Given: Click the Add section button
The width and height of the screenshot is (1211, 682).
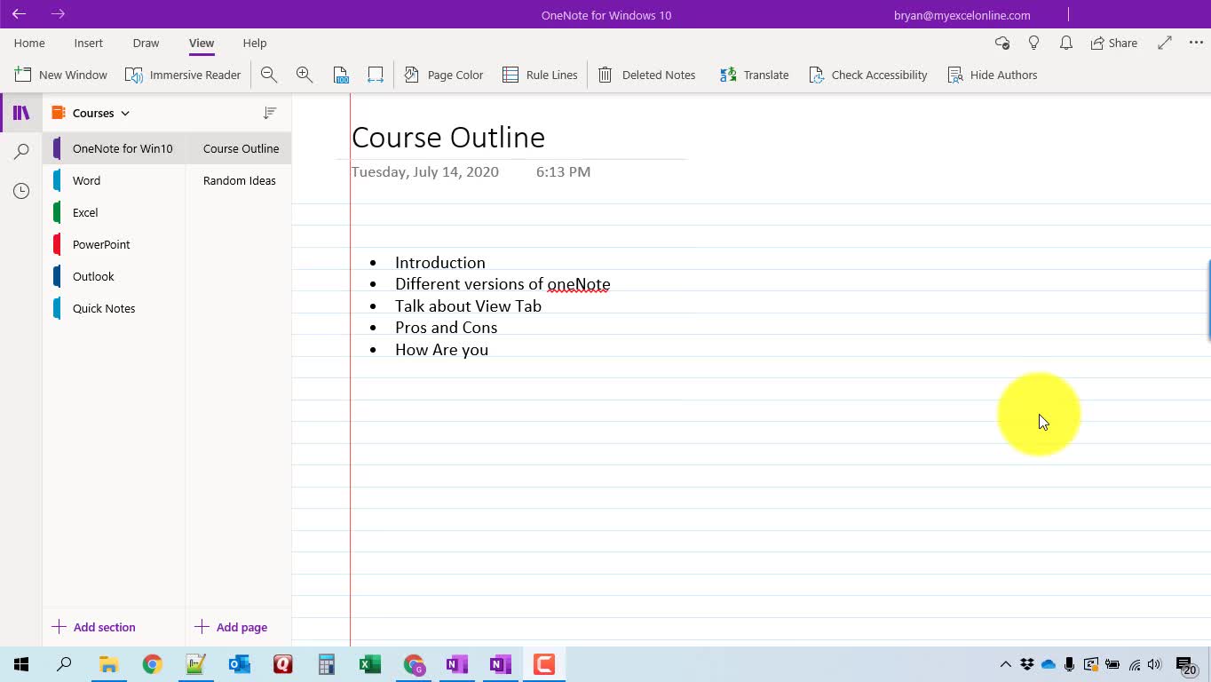Looking at the screenshot, I should pyautogui.click(x=94, y=627).
